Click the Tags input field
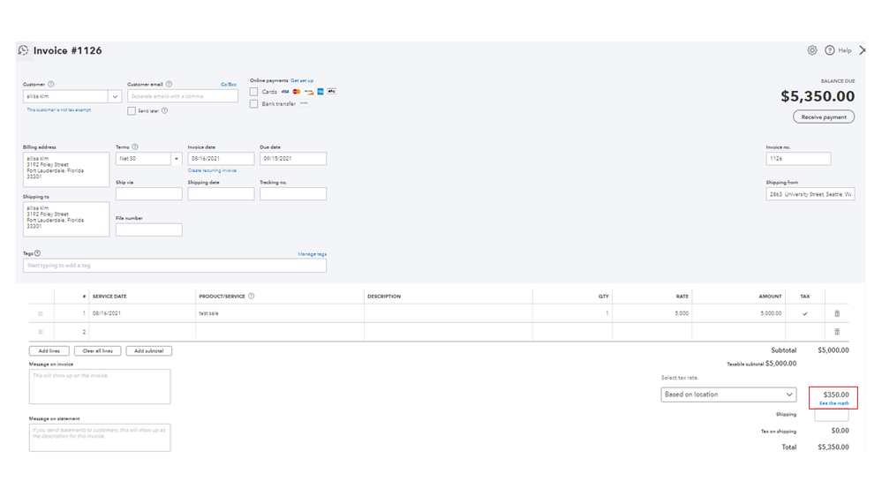Screen dimensions: 882x496 coord(175,266)
